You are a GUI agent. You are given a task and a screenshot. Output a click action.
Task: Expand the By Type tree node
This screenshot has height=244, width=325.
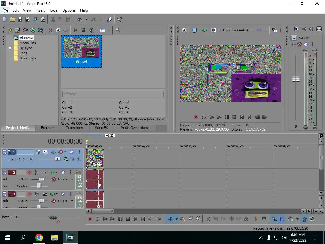pos(10,48)
